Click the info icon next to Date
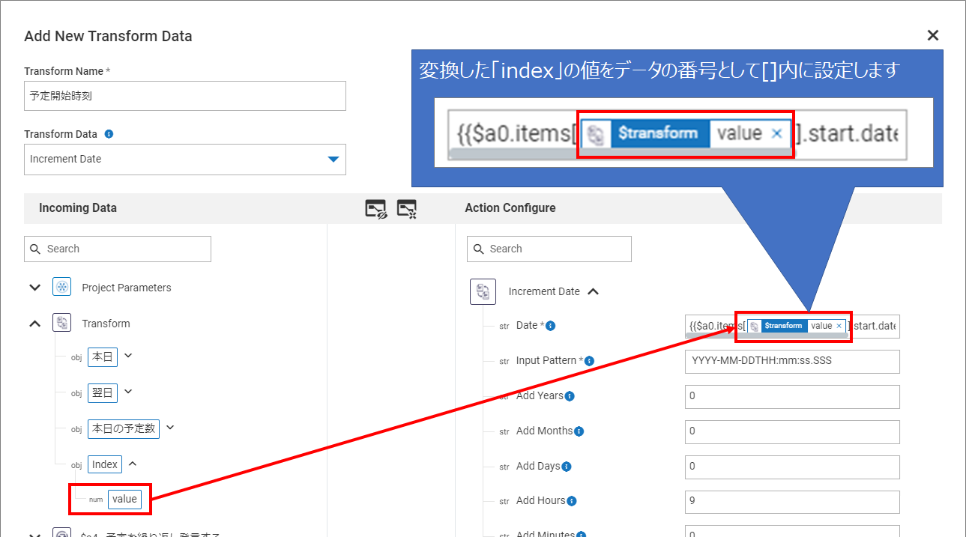Image resolution: width=966 pixels, height=537 pixels. click(551, 326)
